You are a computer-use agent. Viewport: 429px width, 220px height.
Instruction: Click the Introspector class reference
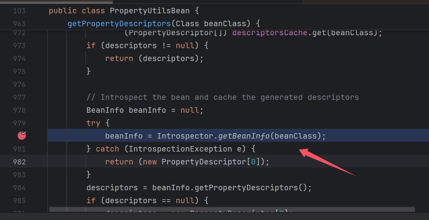[x=185, y=136]
